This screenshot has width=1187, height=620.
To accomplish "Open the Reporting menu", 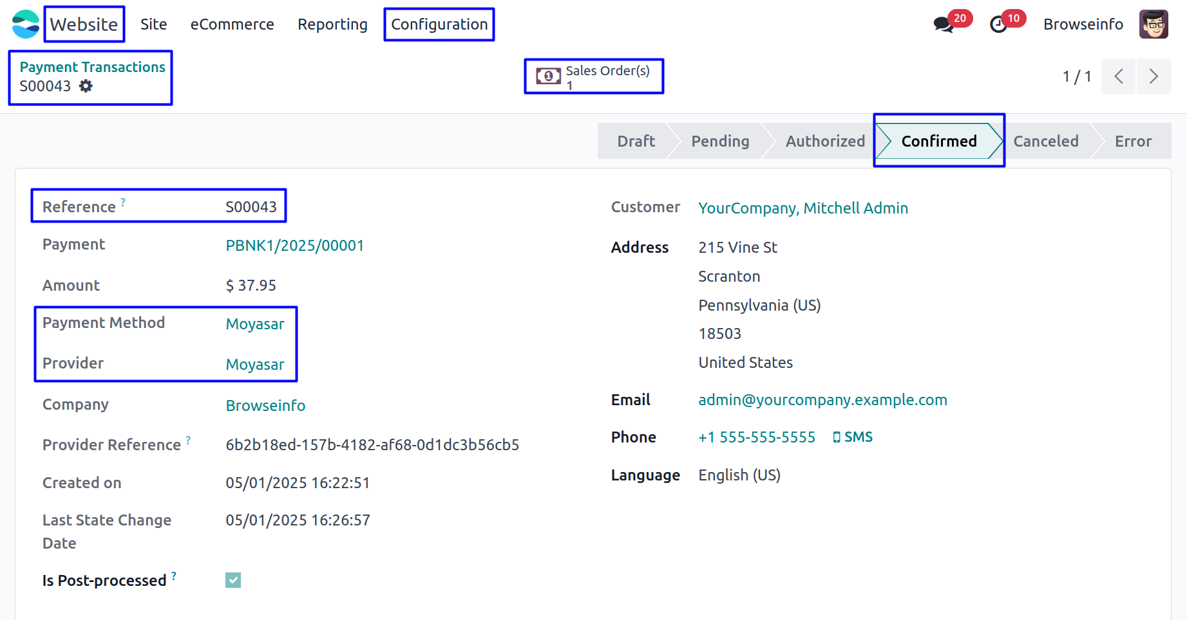I will coord(332,24).
